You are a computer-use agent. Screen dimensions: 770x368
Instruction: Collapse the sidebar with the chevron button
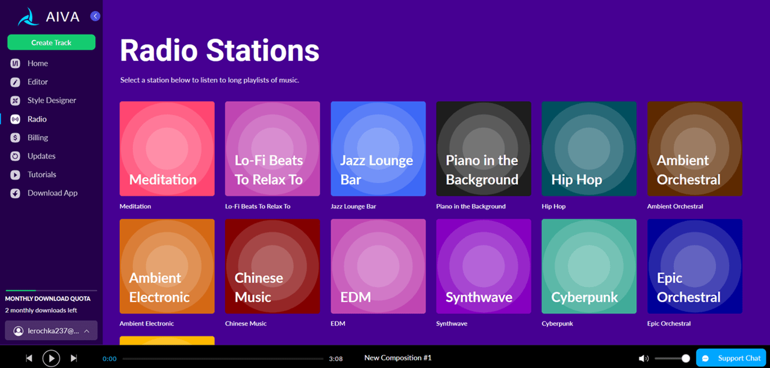pyautogui.click(x=95, y=16)
